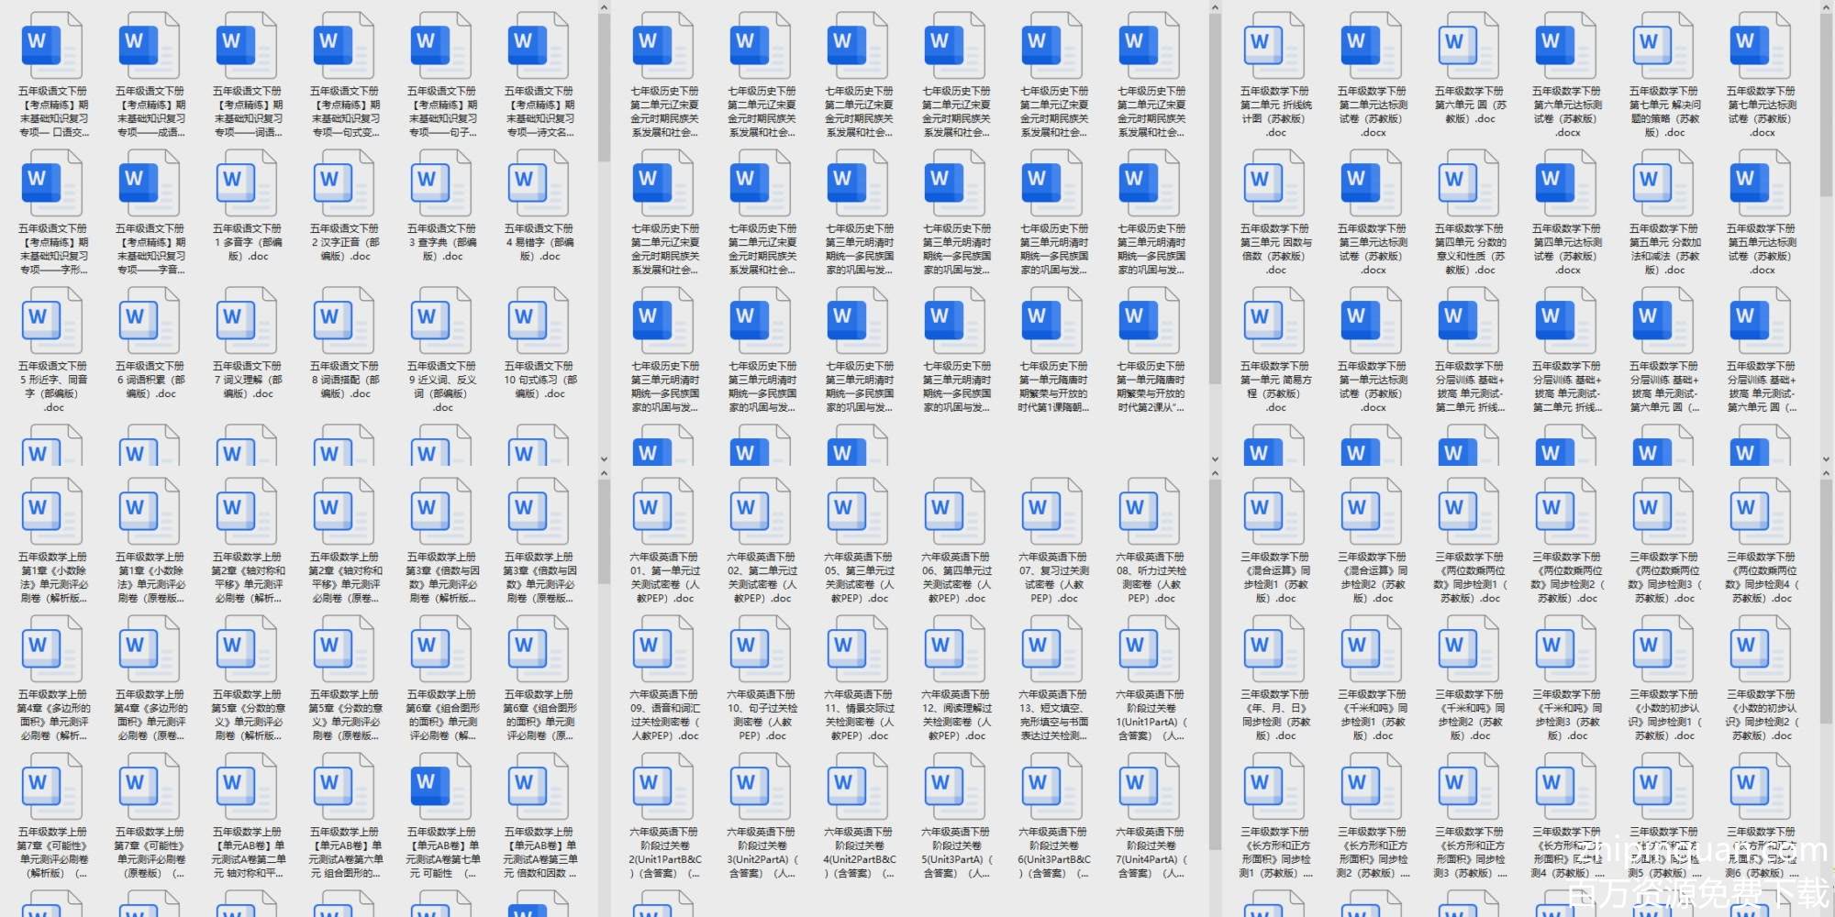Viewport: 1835px width, 917px height.
Task: Open 三年级数学下册《年、月、日》同步检测
Action: click(1275, 649)
